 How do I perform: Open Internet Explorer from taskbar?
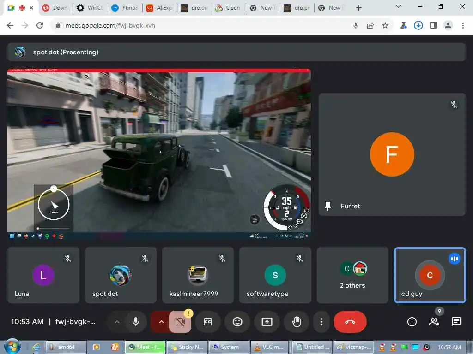36,347
